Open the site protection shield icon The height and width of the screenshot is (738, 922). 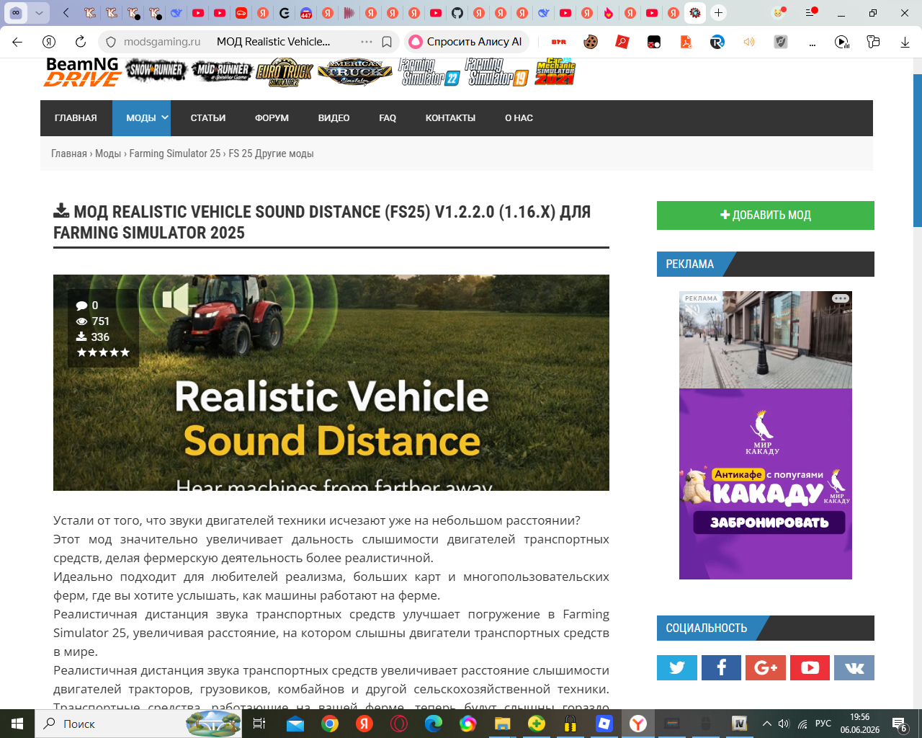tap(110, 42)
